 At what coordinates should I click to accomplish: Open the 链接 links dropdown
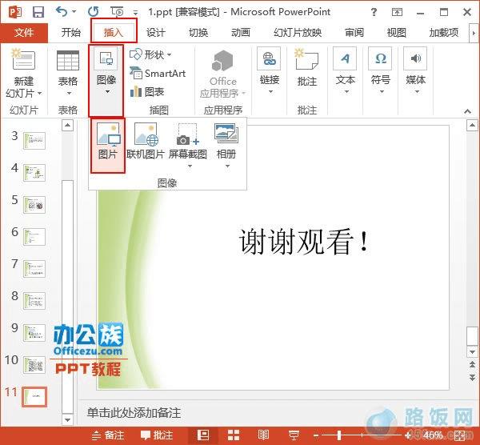[269, 71]
